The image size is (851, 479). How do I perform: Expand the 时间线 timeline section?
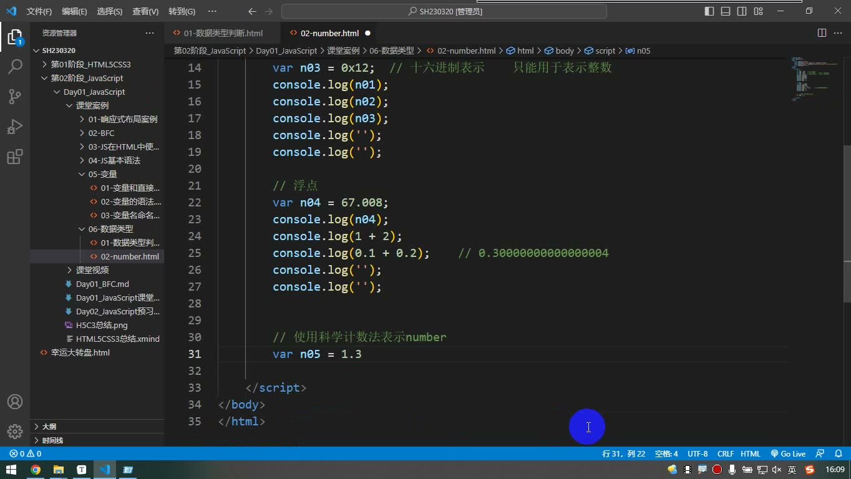click(x=97, y=440)
